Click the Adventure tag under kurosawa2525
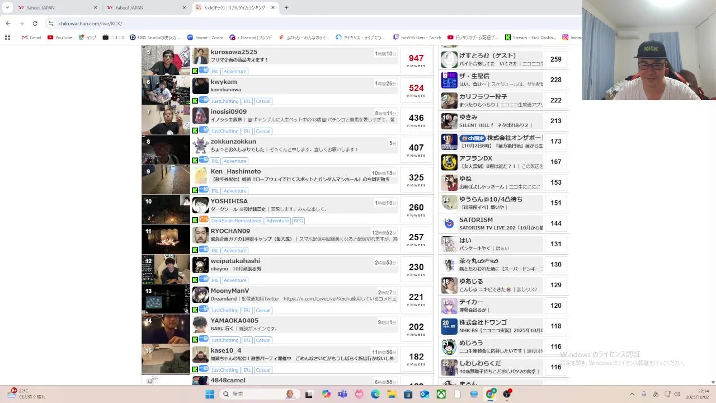 click(x=235, y=72)
